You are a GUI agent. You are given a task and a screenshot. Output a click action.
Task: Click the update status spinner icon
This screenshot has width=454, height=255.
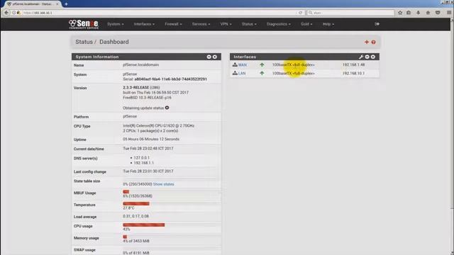[167, 108]
